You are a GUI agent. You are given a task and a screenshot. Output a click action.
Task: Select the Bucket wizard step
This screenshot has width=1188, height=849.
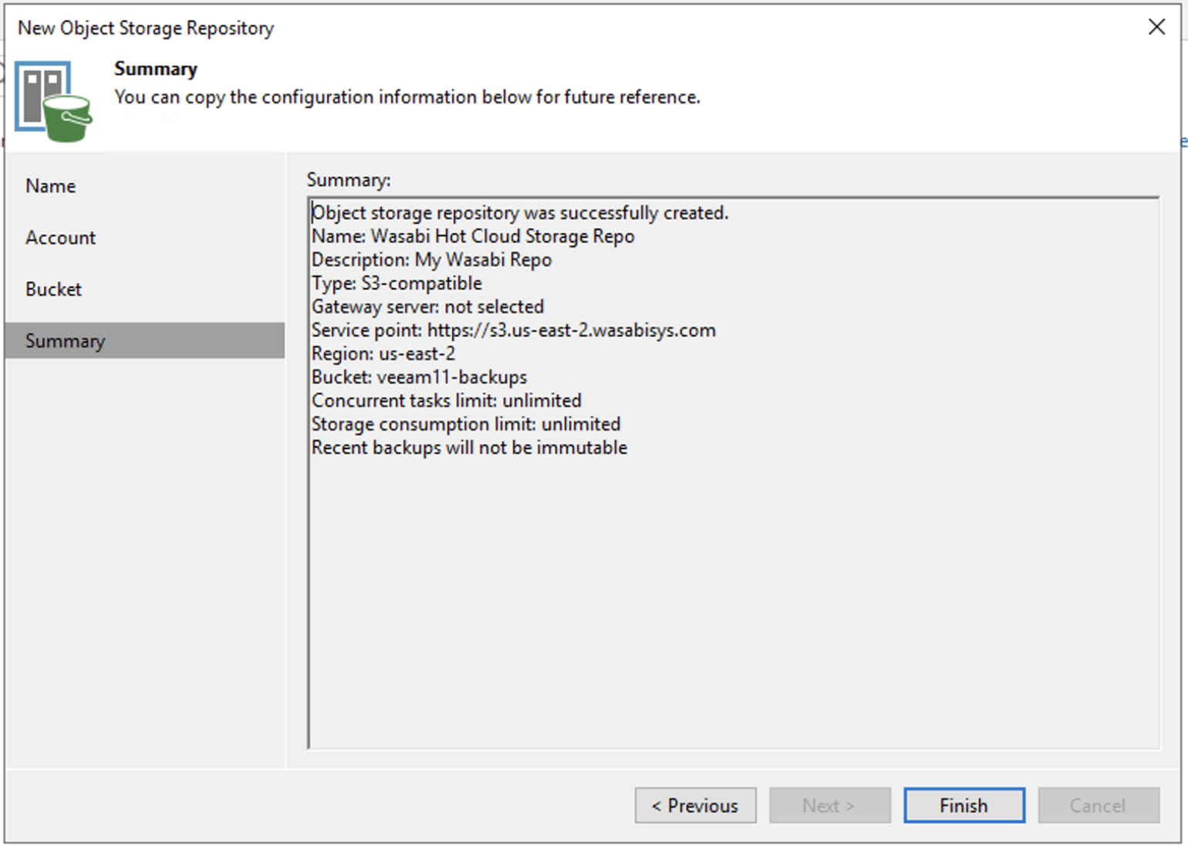click(145, 289)
